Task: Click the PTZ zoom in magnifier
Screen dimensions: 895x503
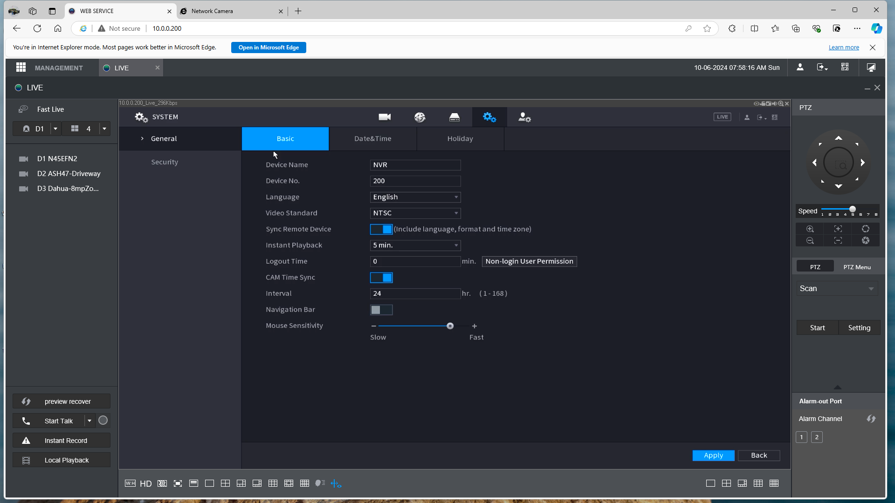Action: coord(810,229)
